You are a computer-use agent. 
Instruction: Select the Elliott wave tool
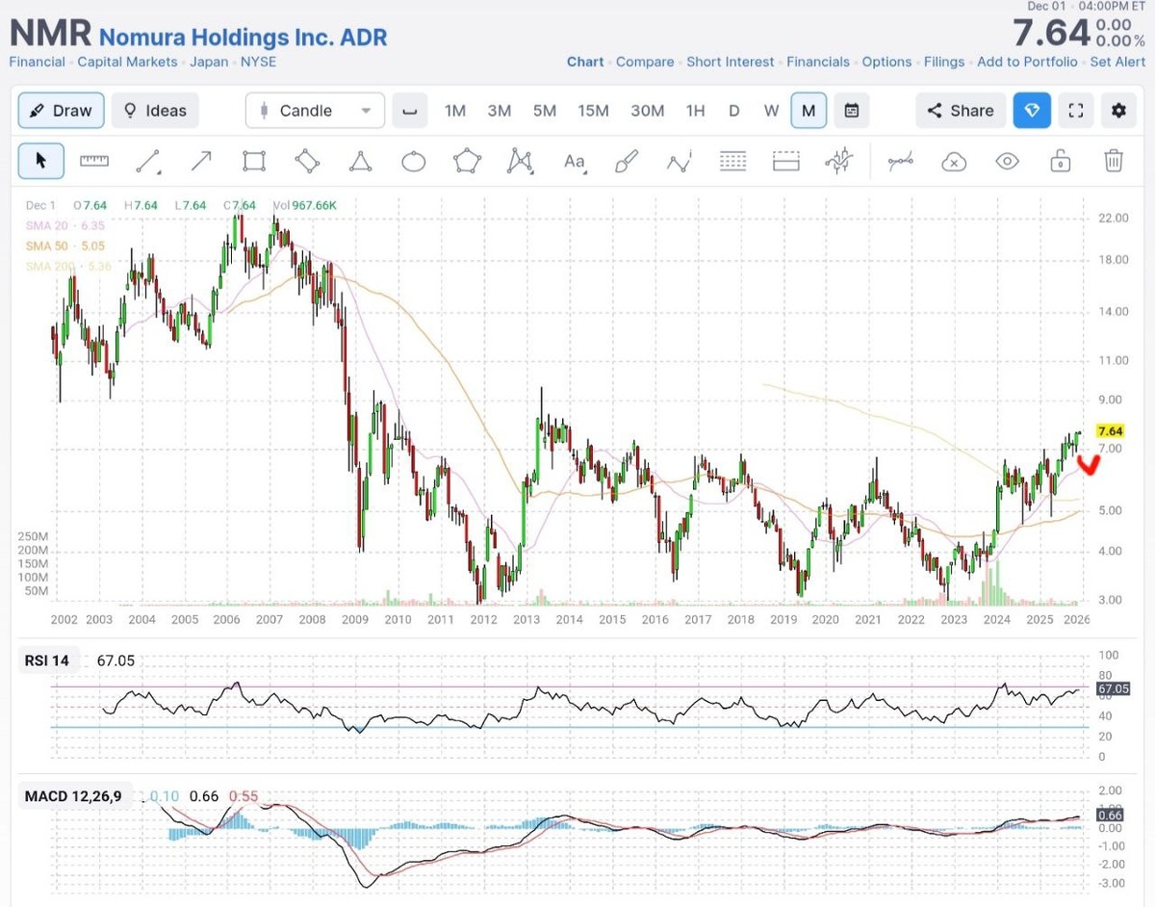click(x=680, y=162)
